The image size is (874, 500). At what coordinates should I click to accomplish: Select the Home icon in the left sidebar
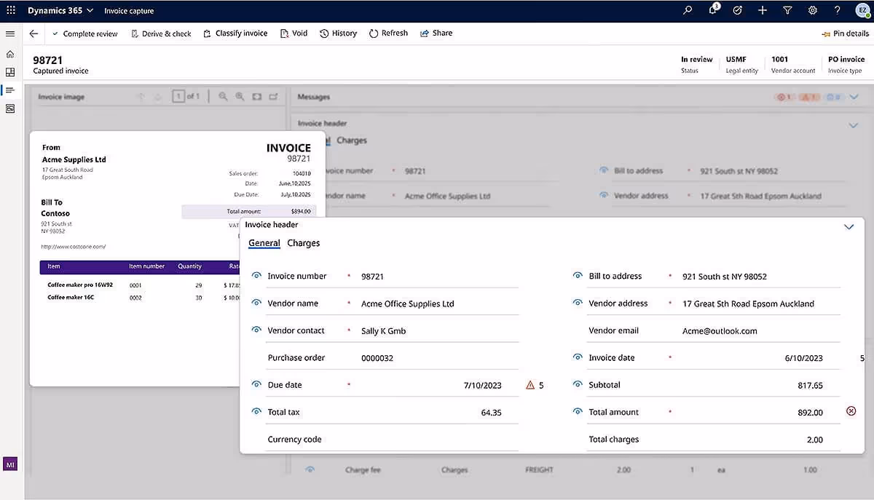click(x=10, y=54)
